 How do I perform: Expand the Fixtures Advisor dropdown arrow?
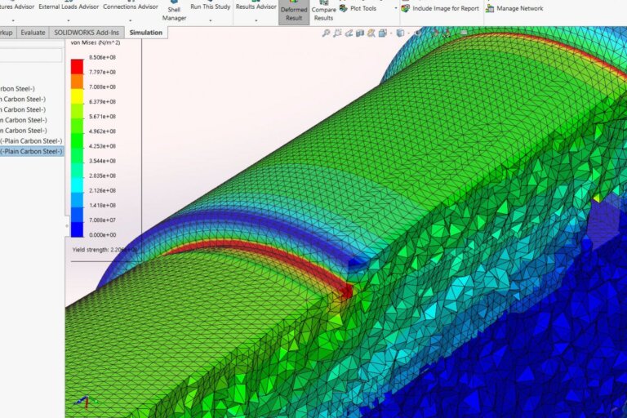pyautogui.click(x=13, y=20)
